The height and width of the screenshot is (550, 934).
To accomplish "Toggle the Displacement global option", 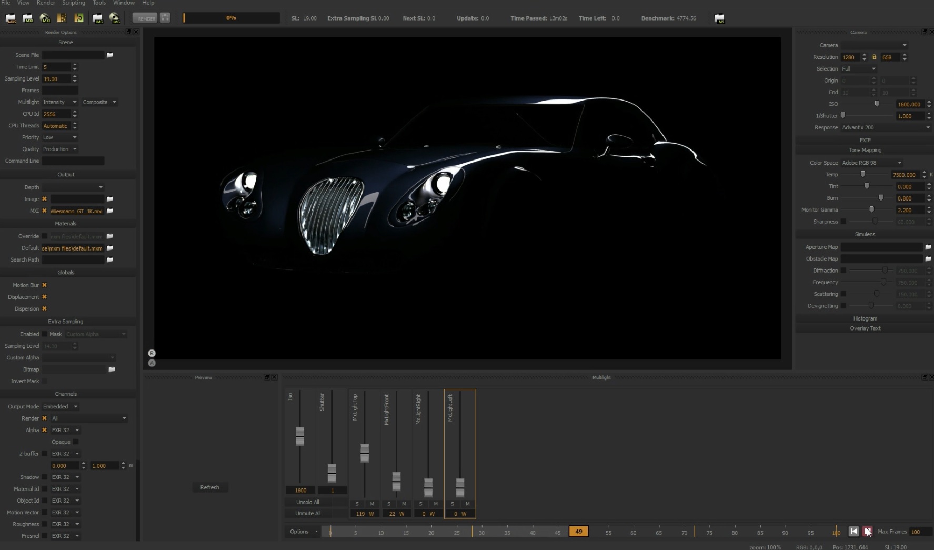I will coord(45,297).
